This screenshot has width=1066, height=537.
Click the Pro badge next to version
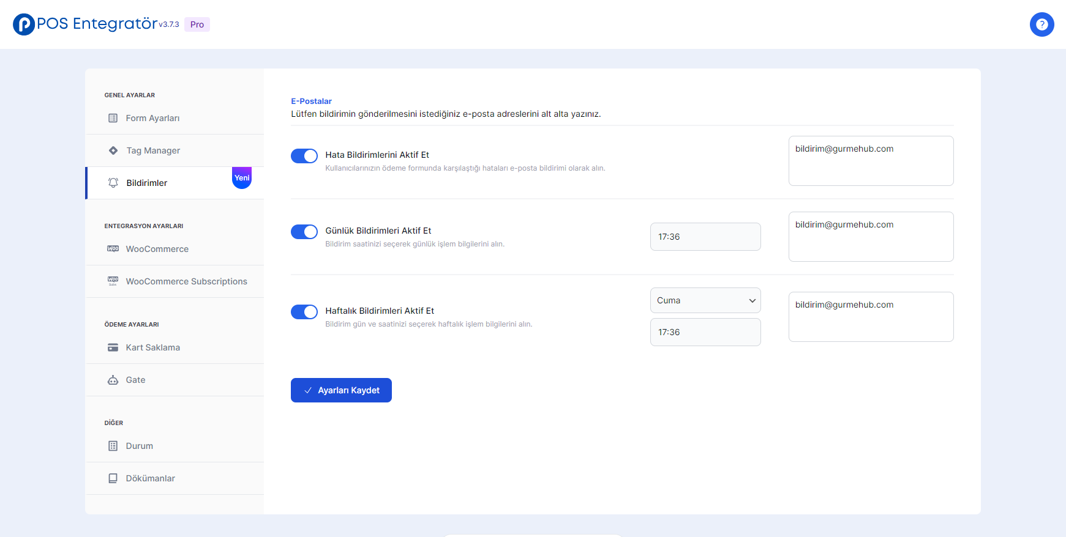click(197, 24)
